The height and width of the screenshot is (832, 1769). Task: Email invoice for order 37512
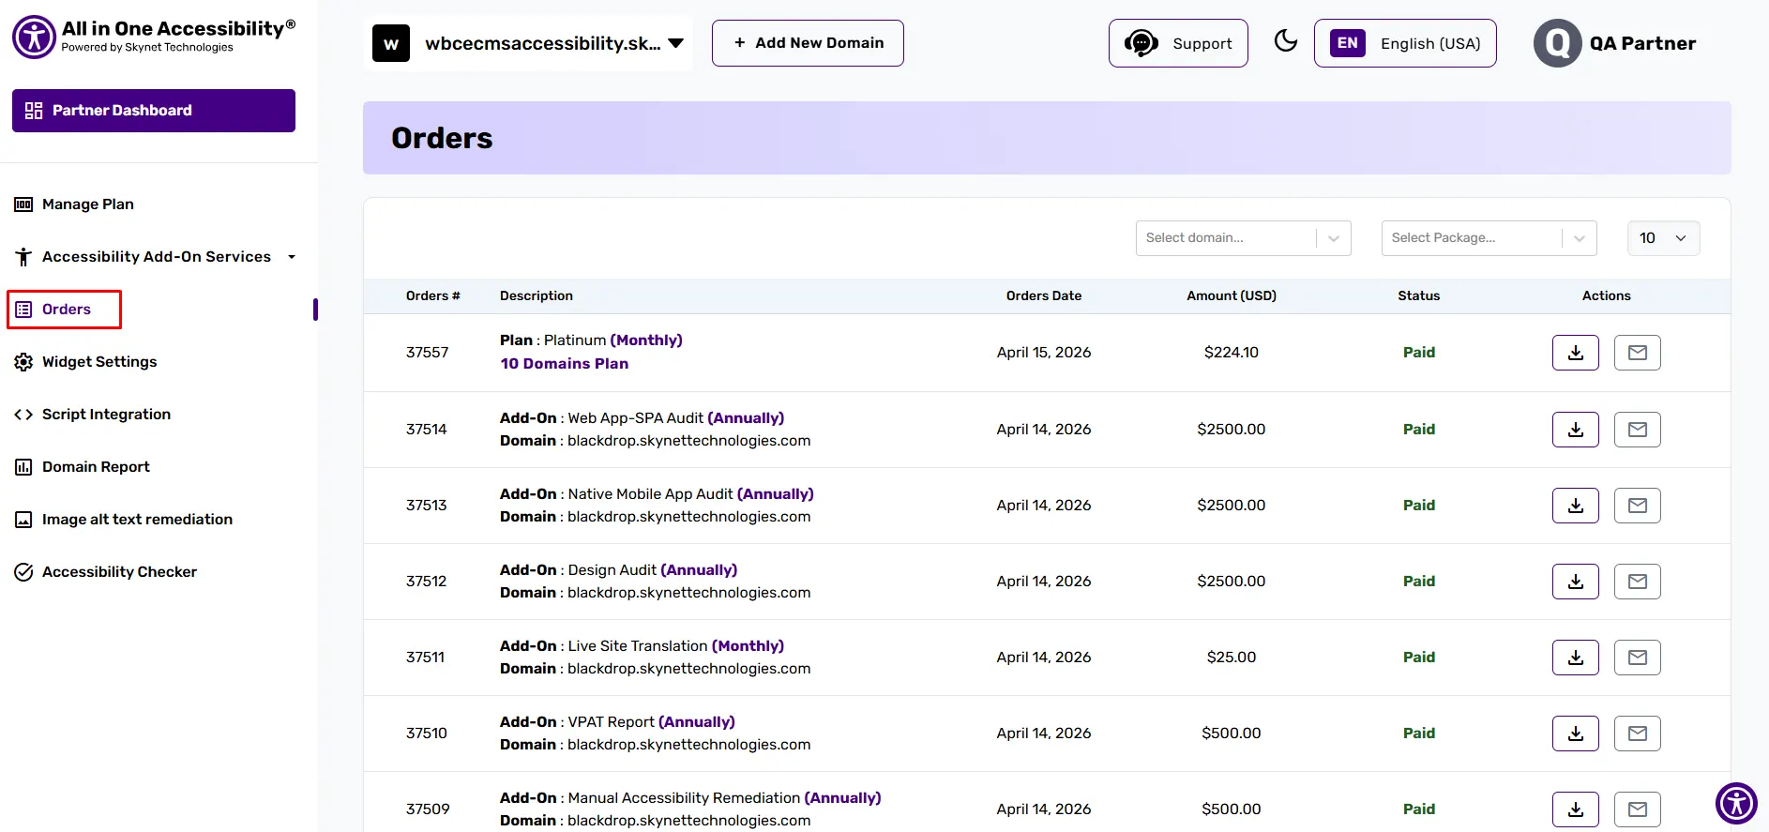[x=1638, y=582]
